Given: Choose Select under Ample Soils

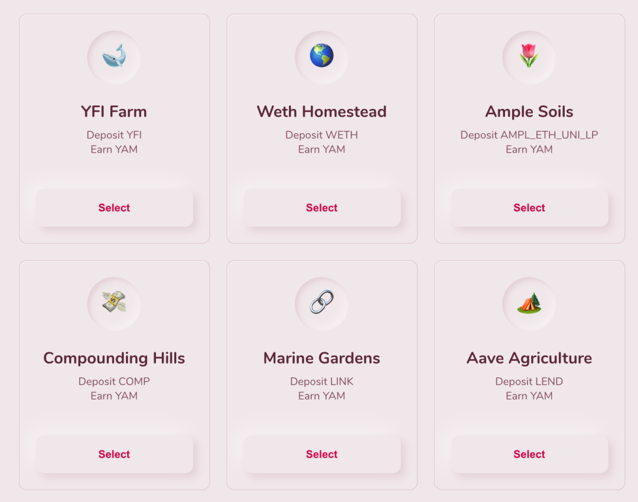Looking at the screenshot, I should point(529,208).
